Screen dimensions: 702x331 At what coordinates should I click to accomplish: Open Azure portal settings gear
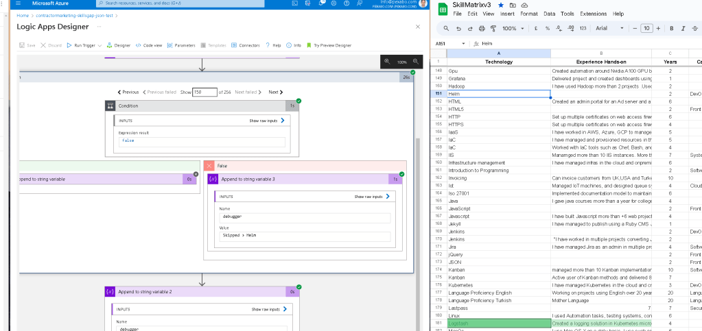[334, 3]
